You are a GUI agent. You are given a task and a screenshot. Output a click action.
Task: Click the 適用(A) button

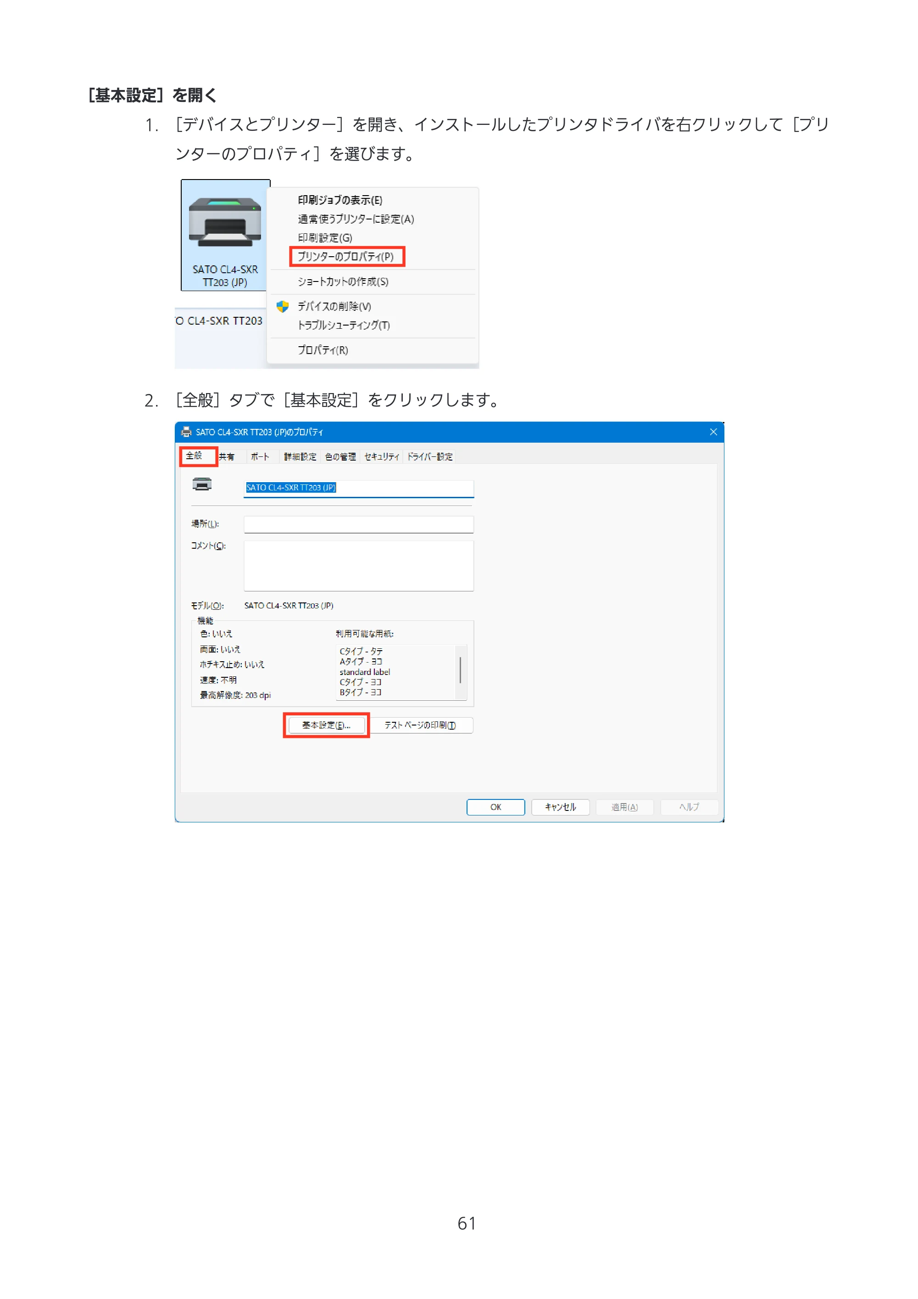[625, 807]
